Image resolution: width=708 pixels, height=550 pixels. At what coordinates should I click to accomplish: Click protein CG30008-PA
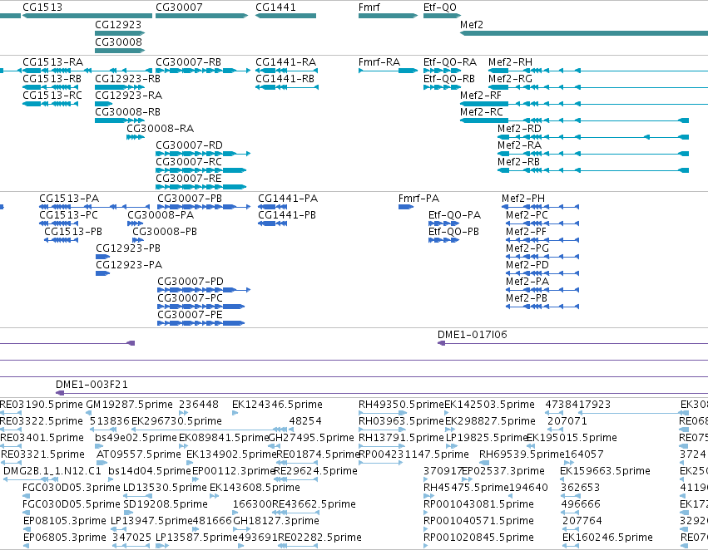(x=161, y=215)
